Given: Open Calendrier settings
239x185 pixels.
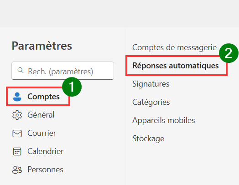Looking at the screenshot, I should click(45, 151).
